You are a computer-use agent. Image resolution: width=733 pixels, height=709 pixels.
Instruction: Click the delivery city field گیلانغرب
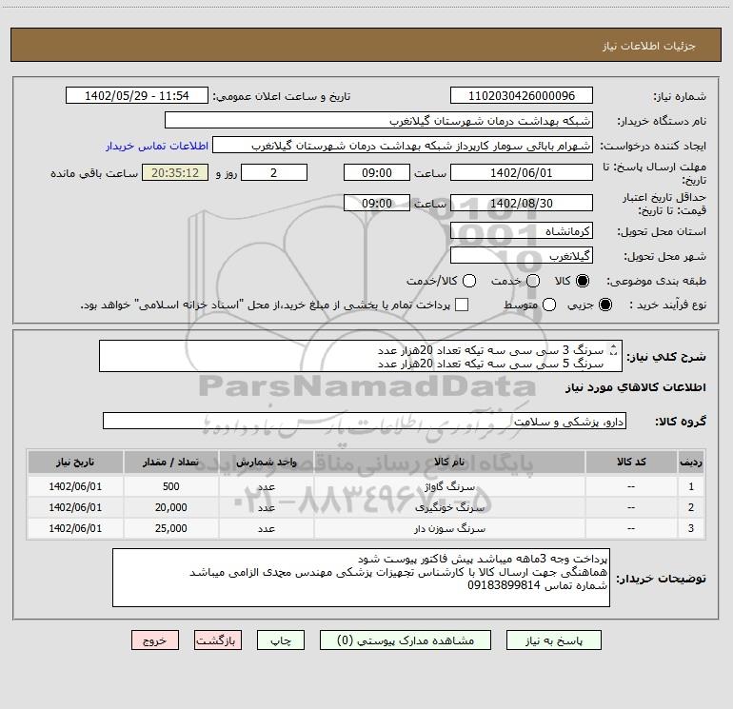pyautogui.click(x=522, y=256)
